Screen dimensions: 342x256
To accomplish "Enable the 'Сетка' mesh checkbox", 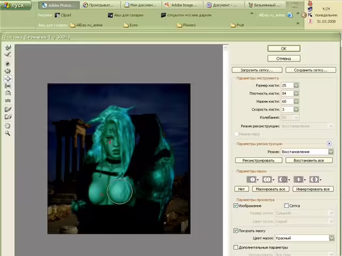I will point(286,206).
